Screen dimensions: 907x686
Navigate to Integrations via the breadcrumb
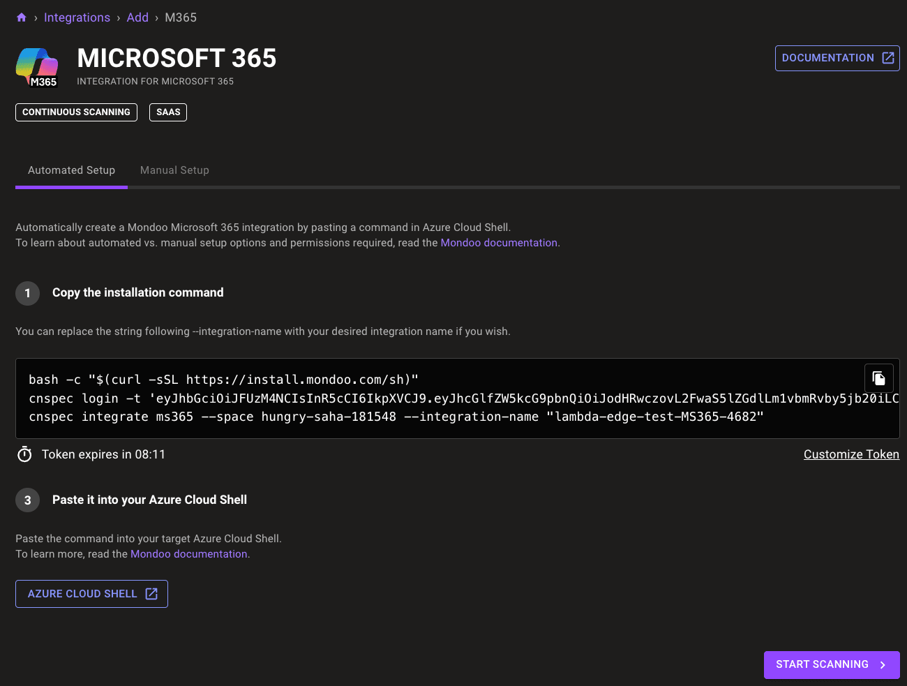pyautogui.click(x=77, y=17)
